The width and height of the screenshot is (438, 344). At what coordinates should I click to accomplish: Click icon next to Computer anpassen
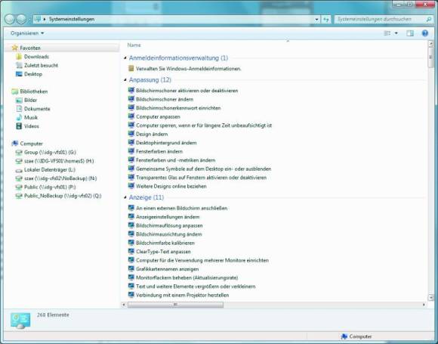(x=131, y=116)
